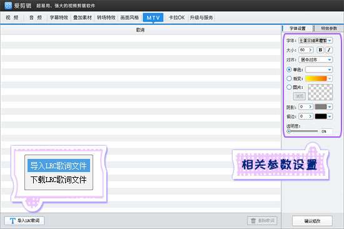The image size is (344, 229).
Task: Expand the 描边 outline color dropdown arrow
Action: coord(330,116)
